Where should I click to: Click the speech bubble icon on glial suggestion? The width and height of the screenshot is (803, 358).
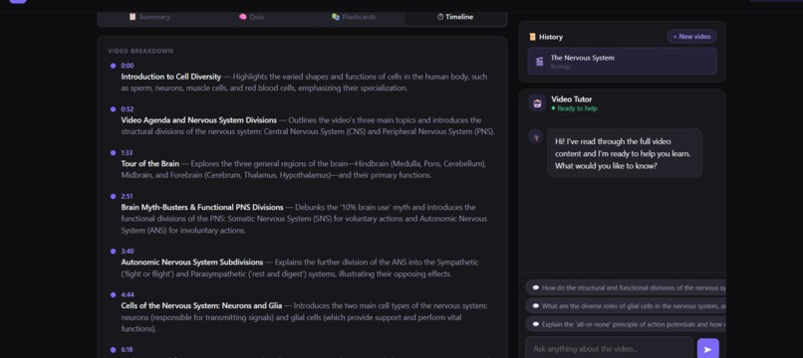pyautogui.click(x=536, y=306)
